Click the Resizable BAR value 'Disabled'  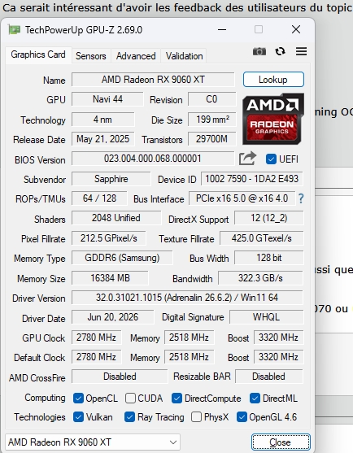click(269, 377)
